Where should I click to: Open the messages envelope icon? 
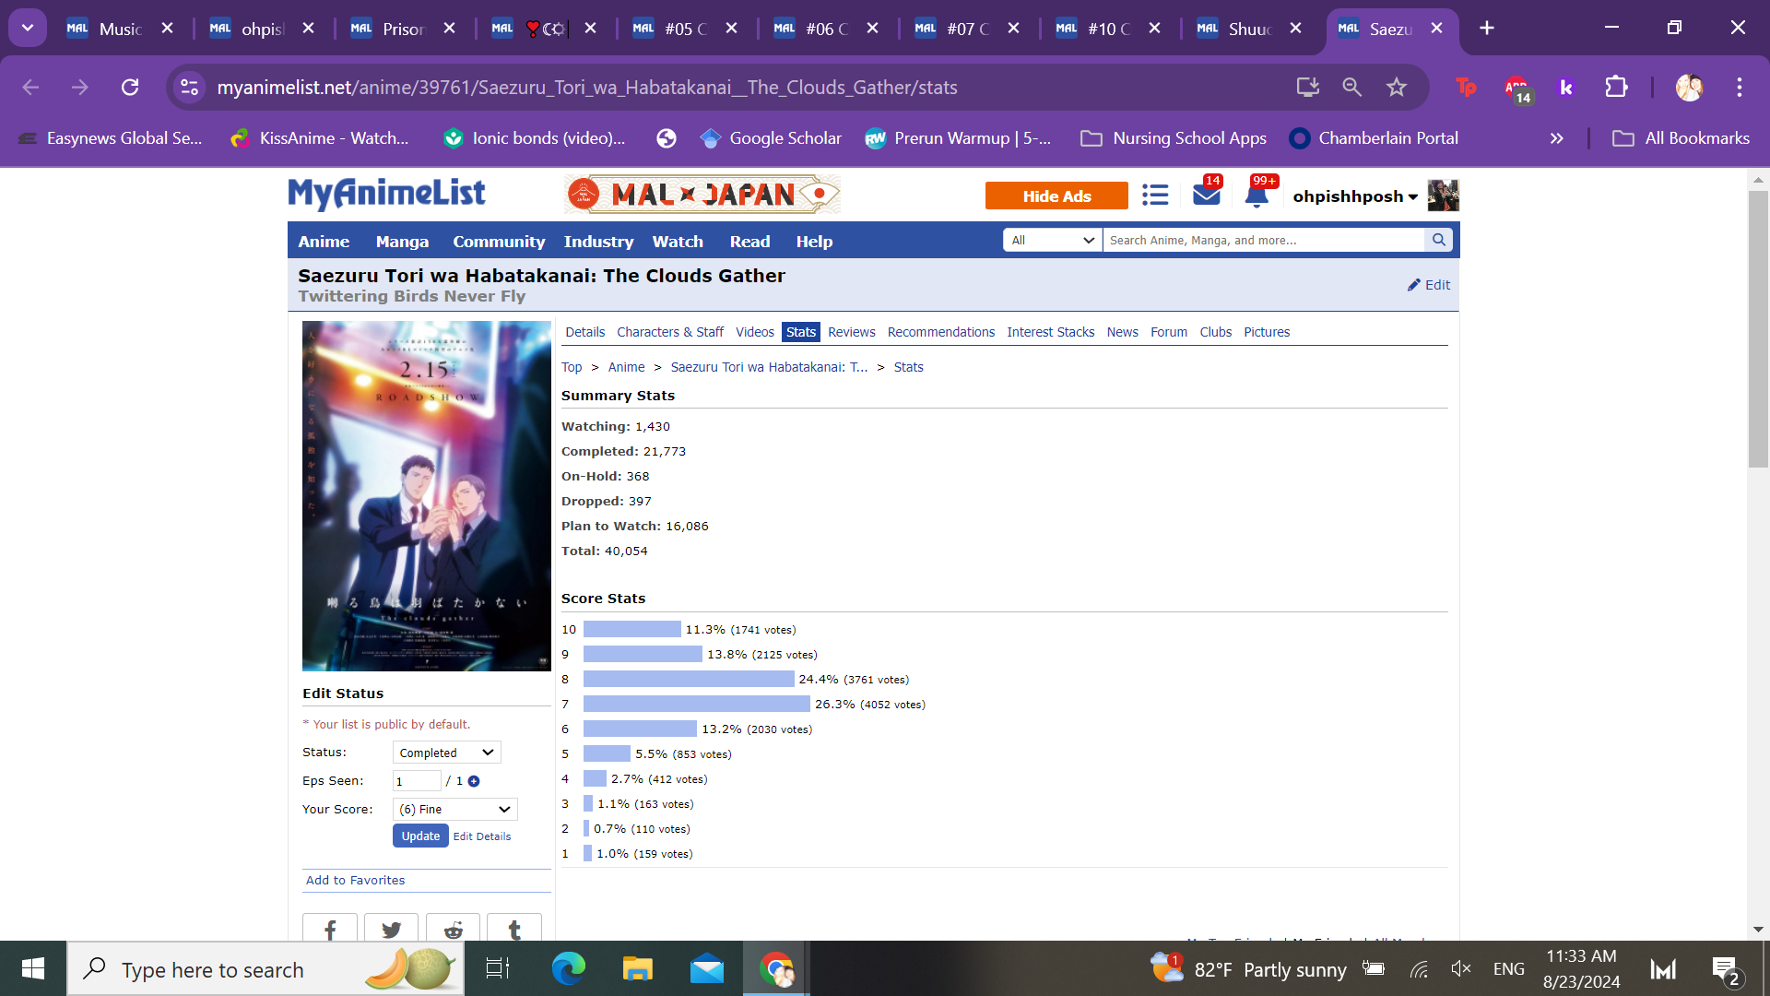tap(1206, 196)
